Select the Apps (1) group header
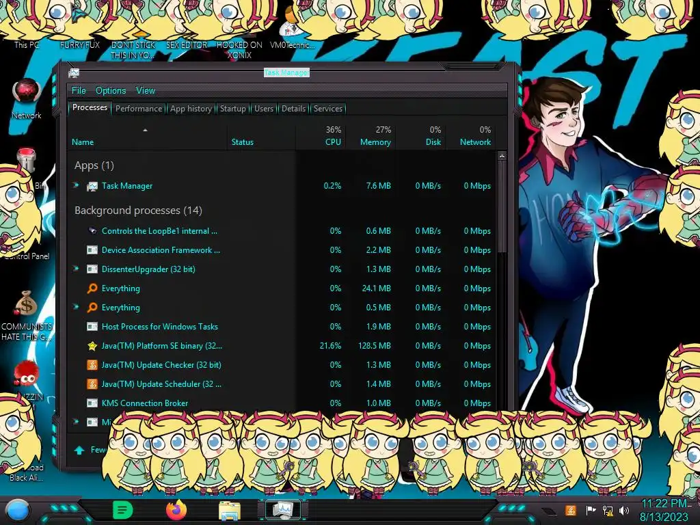This screenshot has width=700, height=525. 94,165
